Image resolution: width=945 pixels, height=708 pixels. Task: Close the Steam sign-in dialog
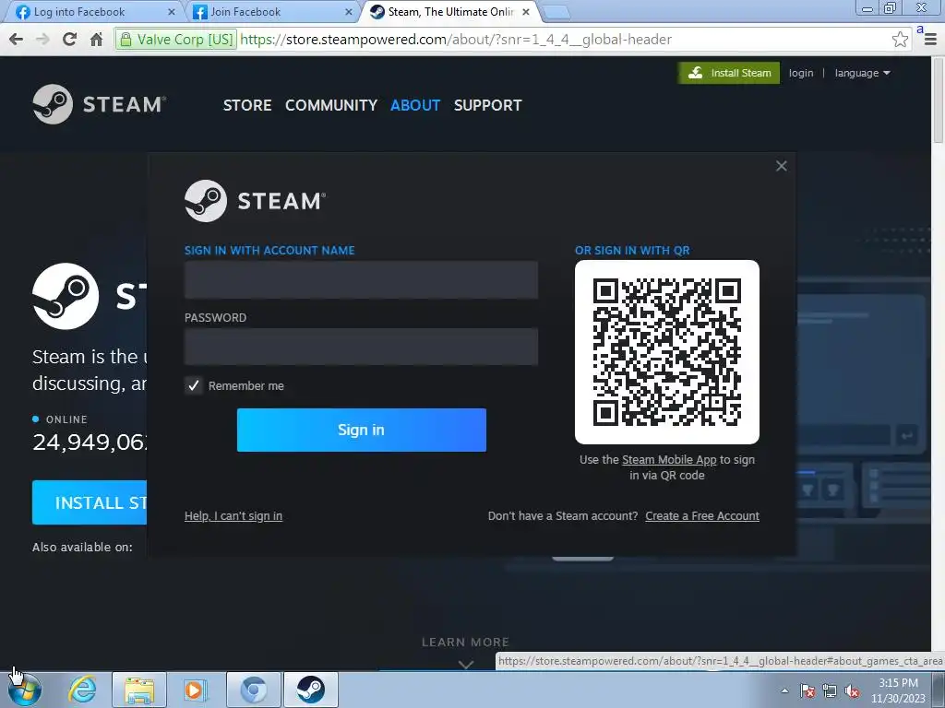coord(781,166)
